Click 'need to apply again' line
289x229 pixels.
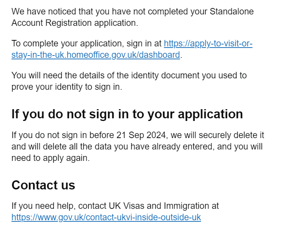point(51,158)
